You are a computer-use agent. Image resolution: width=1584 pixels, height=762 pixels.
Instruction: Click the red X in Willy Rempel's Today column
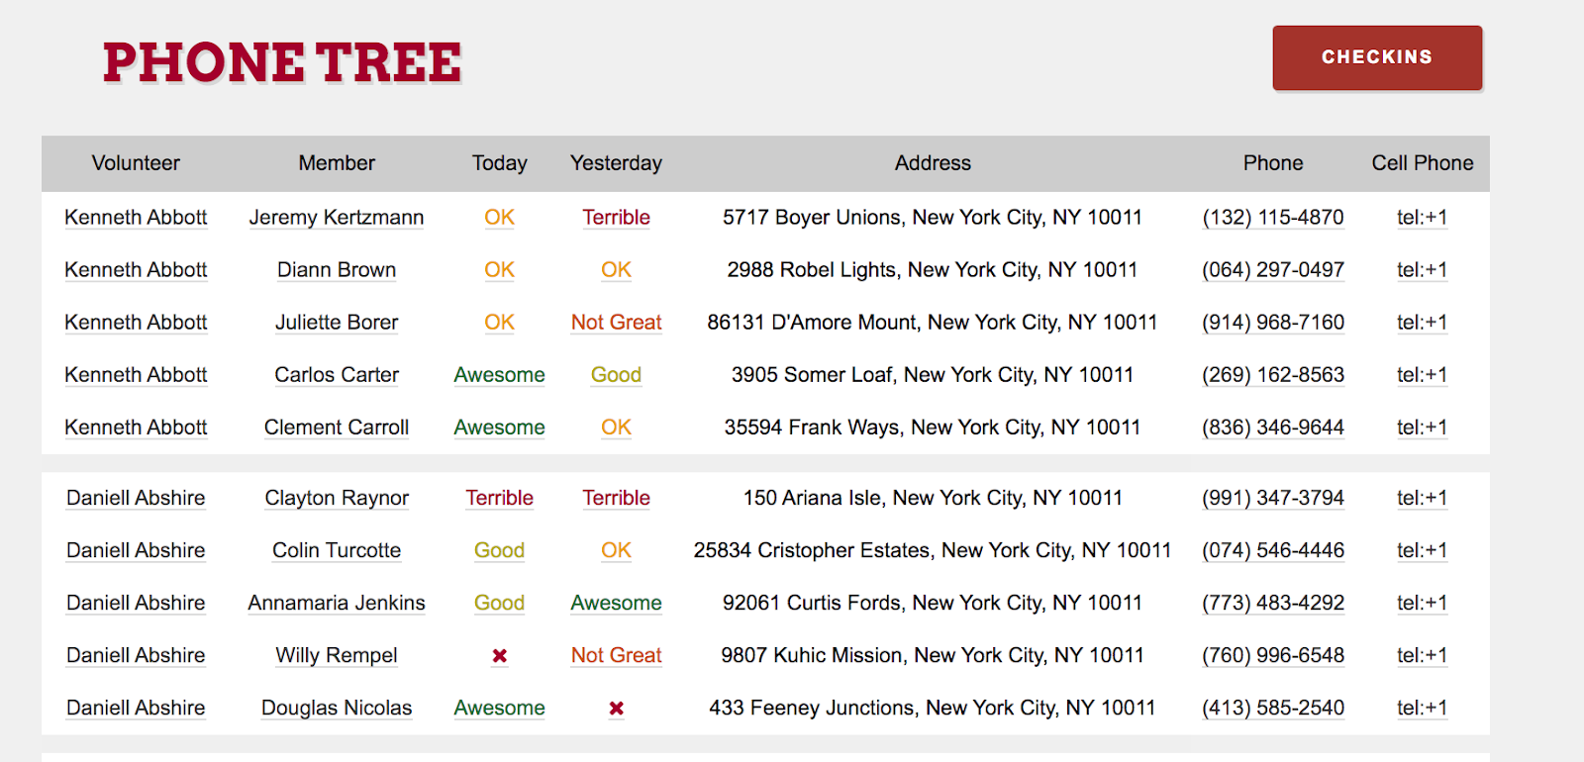500,656
